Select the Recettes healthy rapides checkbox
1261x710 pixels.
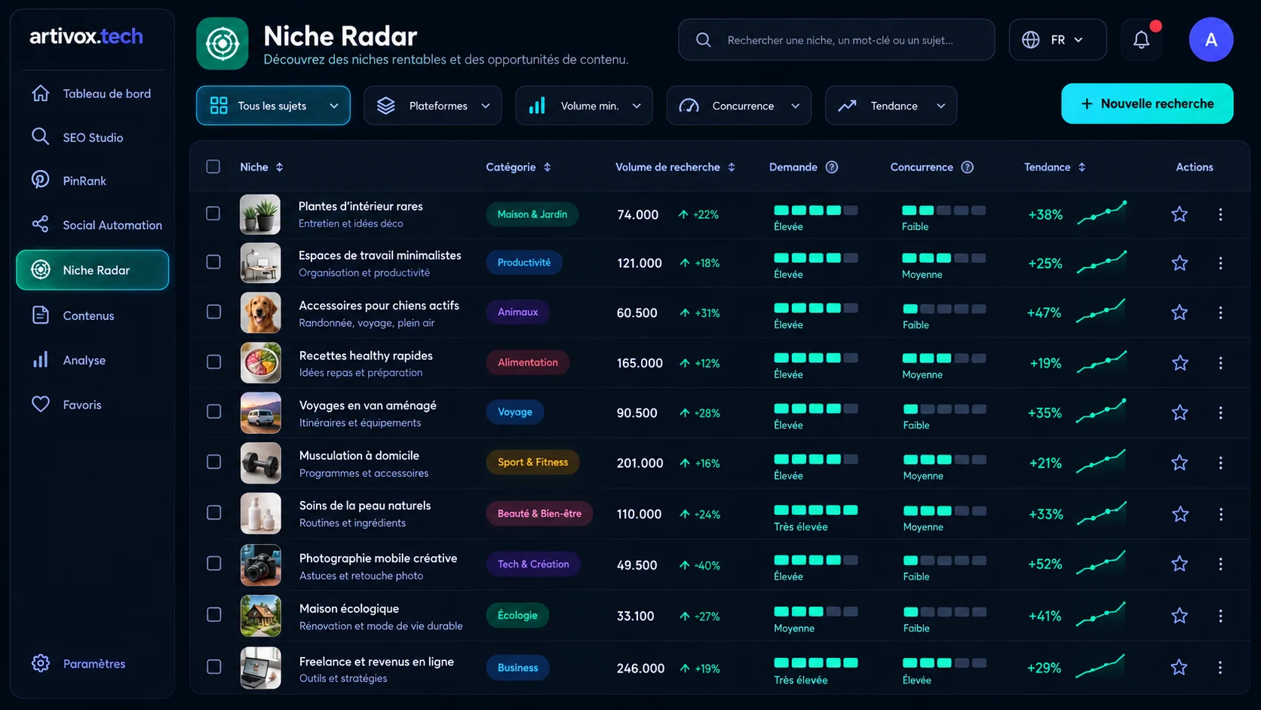pyautogui.click(x=213, y=361)
